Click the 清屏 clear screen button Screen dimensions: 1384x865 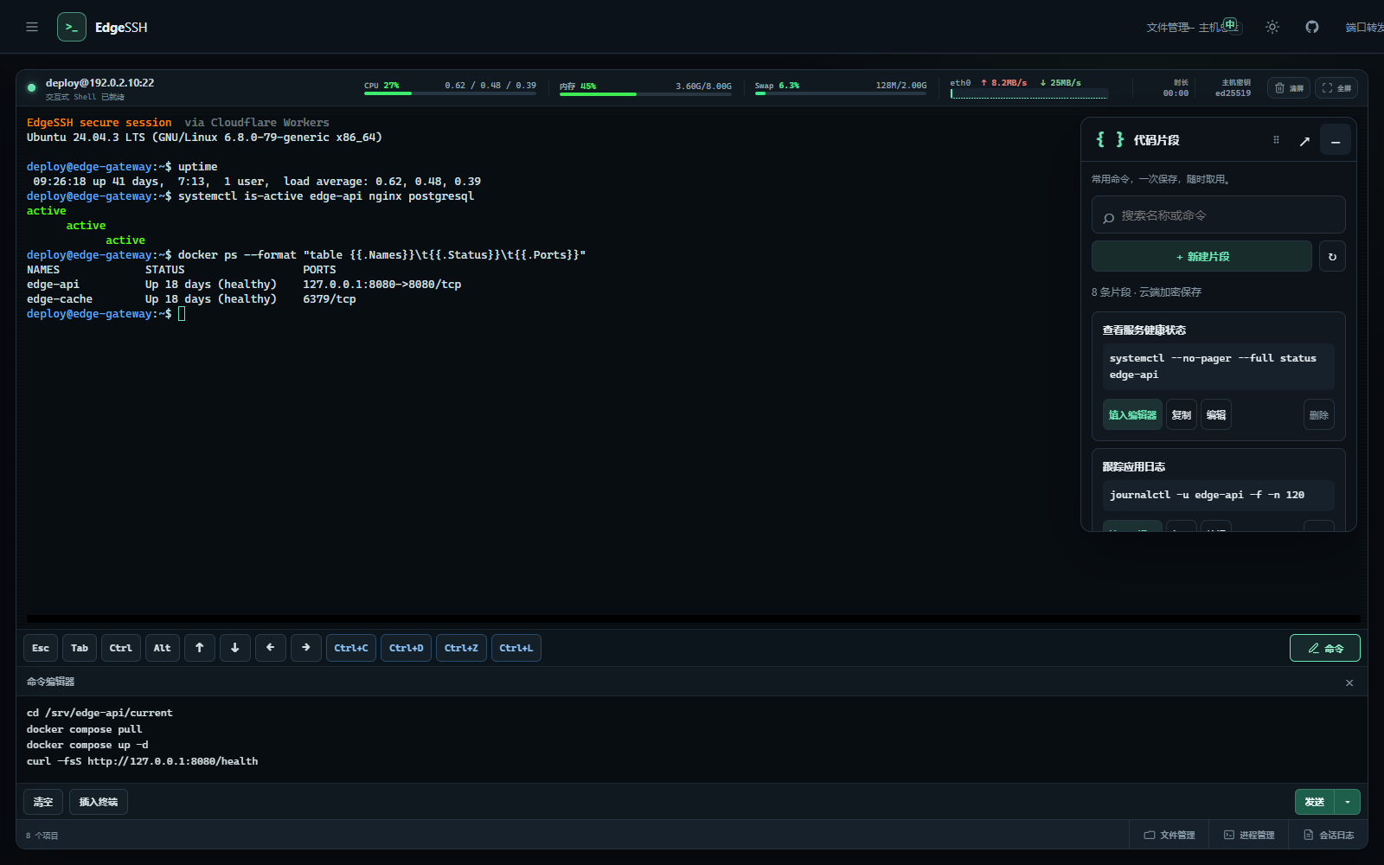pos(1289,87)
